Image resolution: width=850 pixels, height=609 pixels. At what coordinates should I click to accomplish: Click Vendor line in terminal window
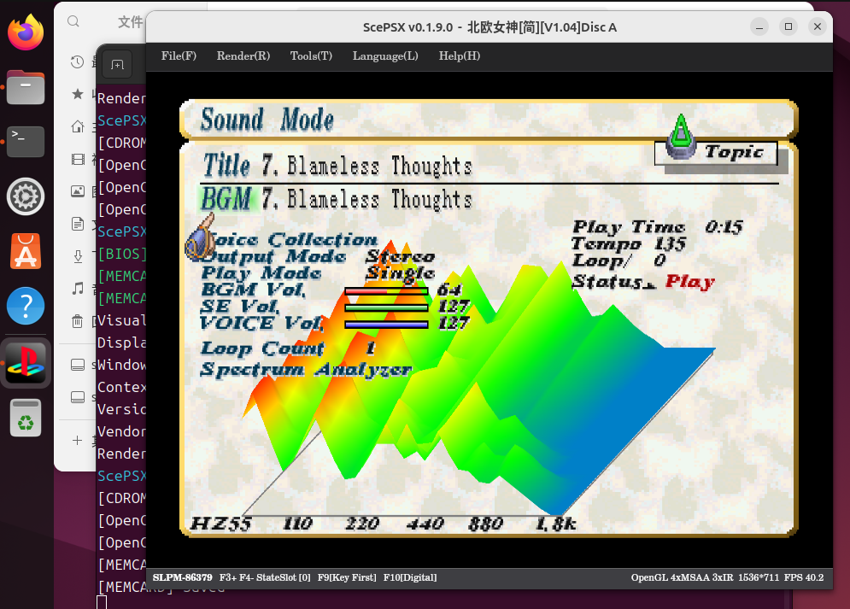[x=121, y=431]
